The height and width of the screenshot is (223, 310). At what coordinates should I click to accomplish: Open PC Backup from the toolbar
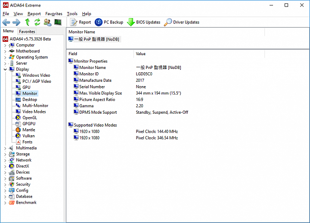[109, 22]
